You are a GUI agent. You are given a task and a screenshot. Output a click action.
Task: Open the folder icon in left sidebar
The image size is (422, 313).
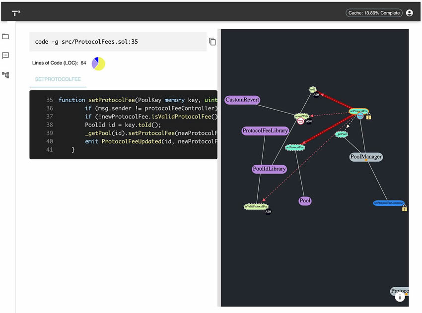pos(5,37)
